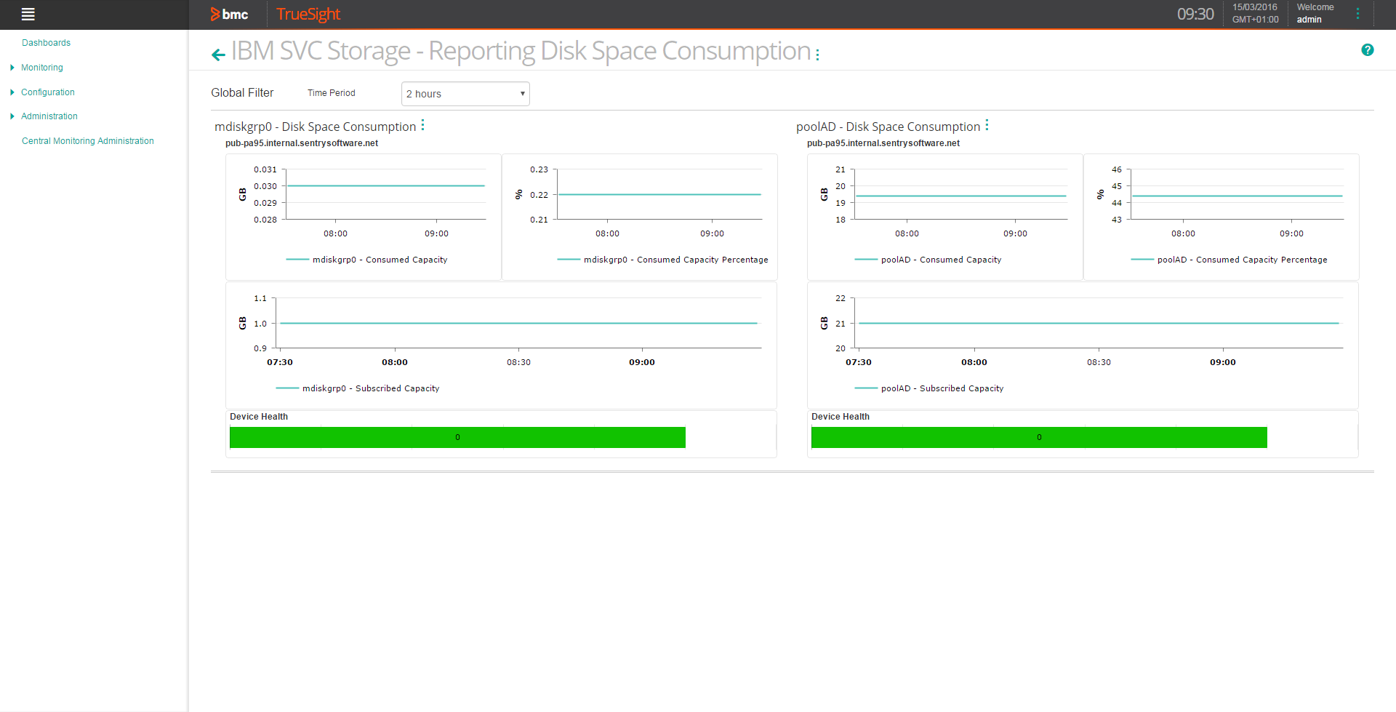Screen dimensions: 1396x712
Task: Click the mdiskgrp0 Consumed Capacity chart line
Action: (386, 186)
